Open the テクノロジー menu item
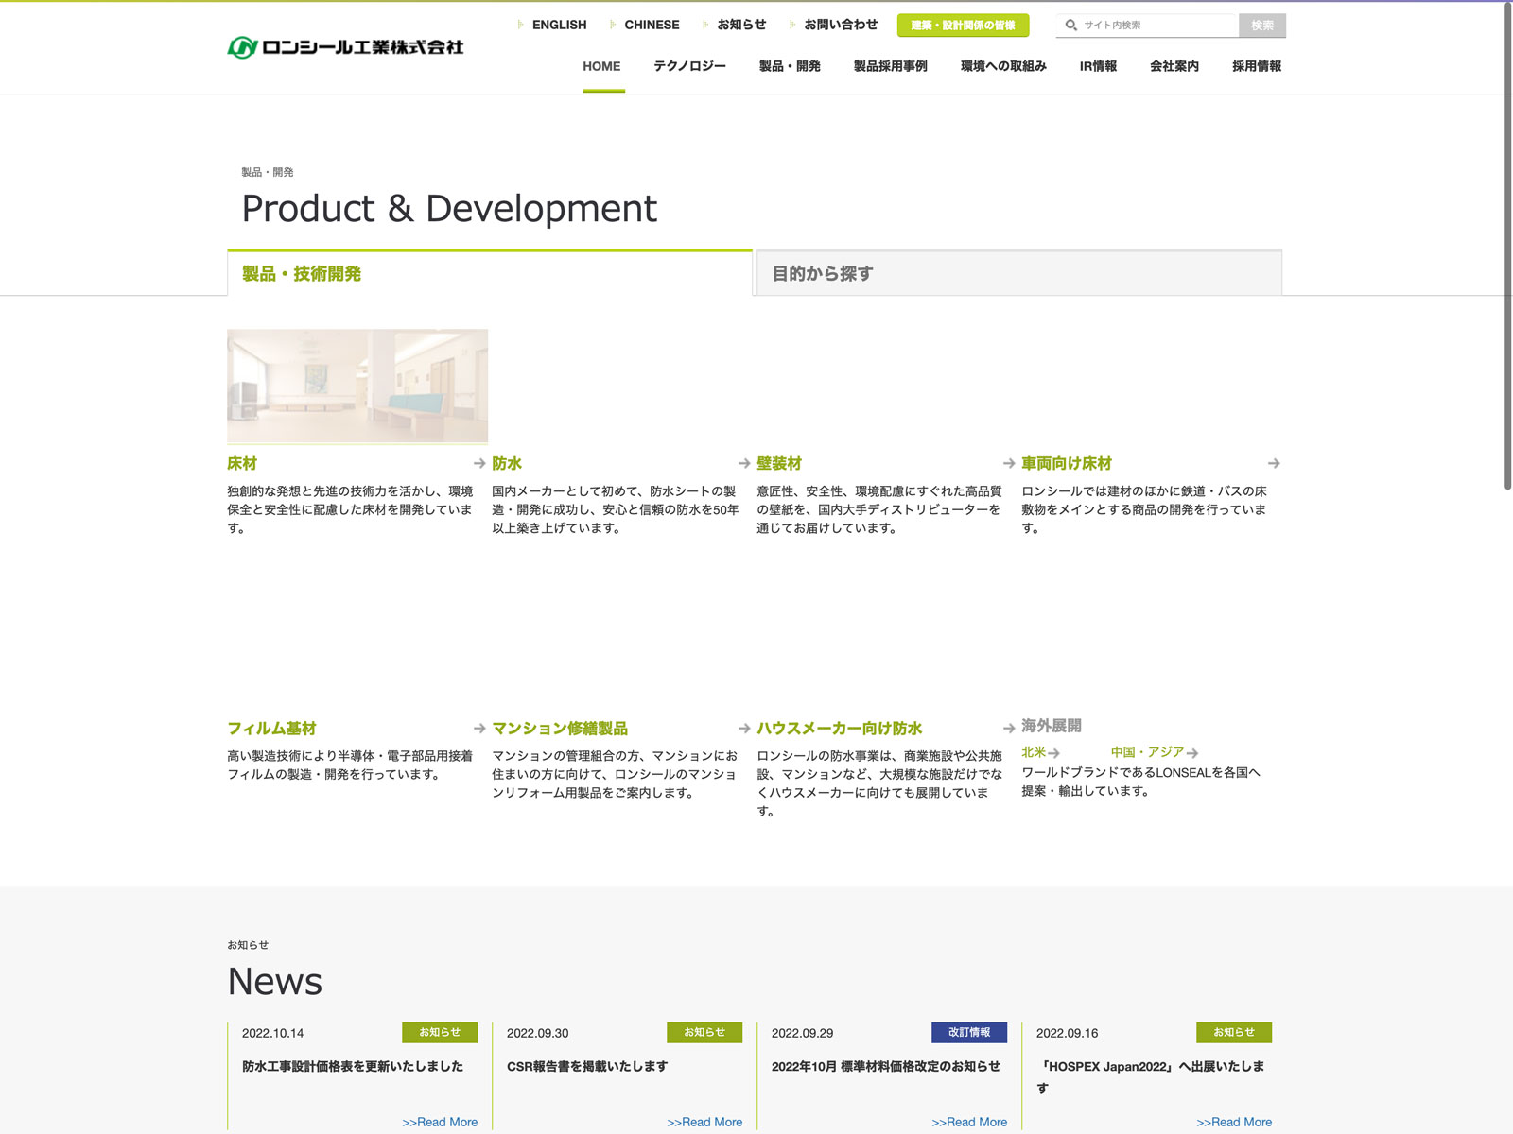 point(689,66)
